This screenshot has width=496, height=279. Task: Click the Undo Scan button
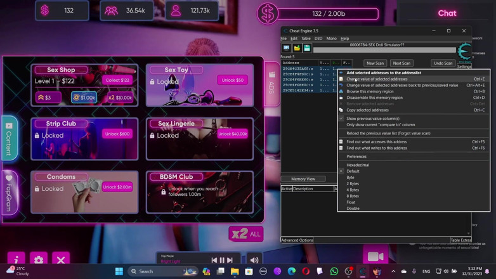pyautogui.click(x=443, y=63)
